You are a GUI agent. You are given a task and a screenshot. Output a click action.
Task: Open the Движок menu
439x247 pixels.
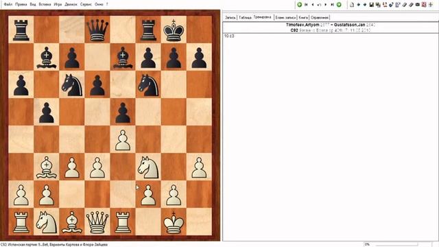tap(71, 5)
